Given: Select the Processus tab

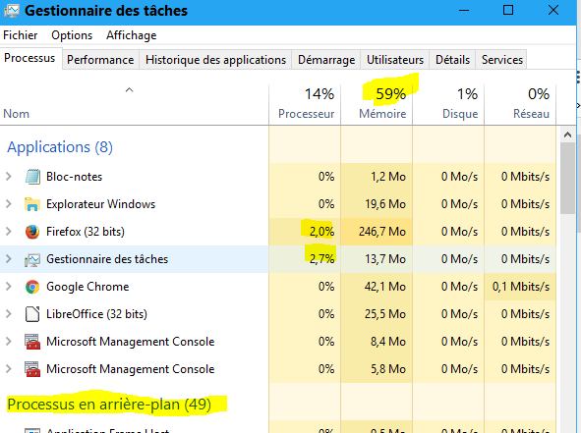Looking at the screenshot, I should coord(29,58).
